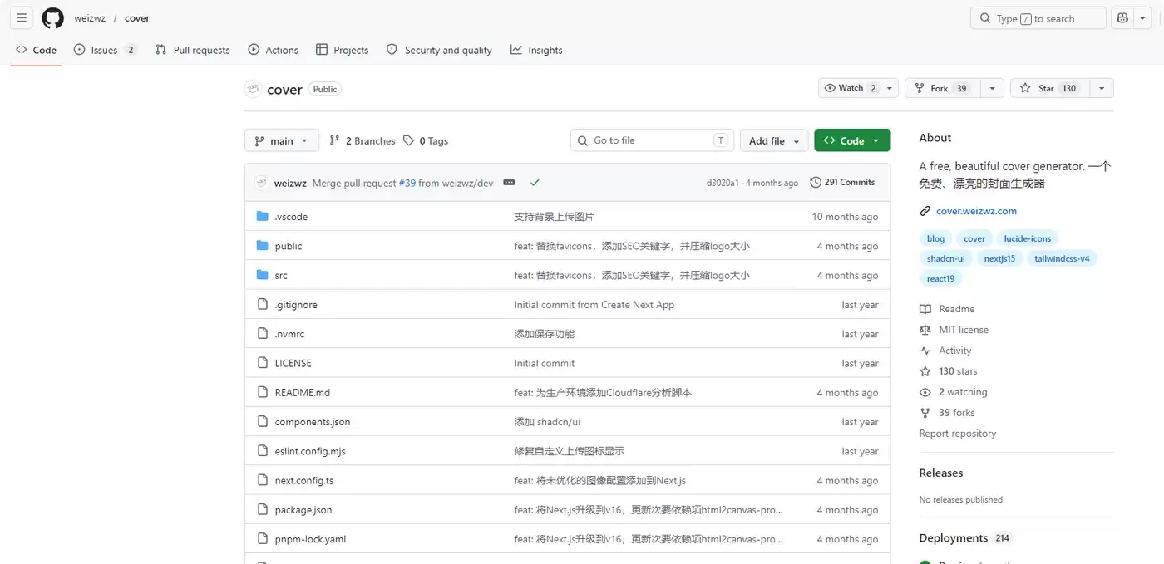Switch to the Issues tab
Image resolution: width=1164 pixels, height=564 pixels.
tap(105, 50)
